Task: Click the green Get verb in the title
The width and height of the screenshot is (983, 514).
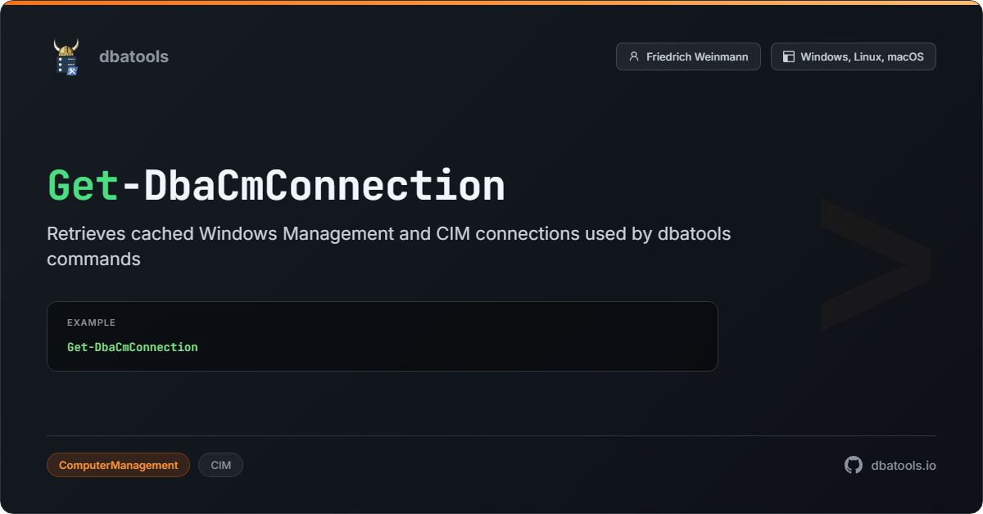Action: (x=84, y=186)
